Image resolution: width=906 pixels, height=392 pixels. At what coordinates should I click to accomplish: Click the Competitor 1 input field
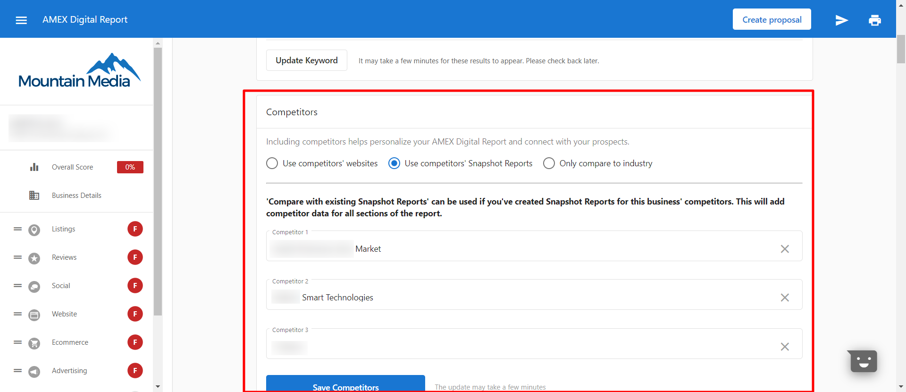[x=534, y=246]
